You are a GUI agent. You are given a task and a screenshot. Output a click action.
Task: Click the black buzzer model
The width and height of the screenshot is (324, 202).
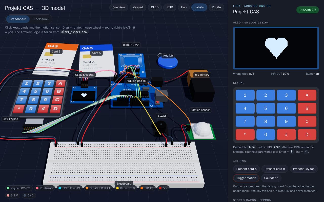159,128
